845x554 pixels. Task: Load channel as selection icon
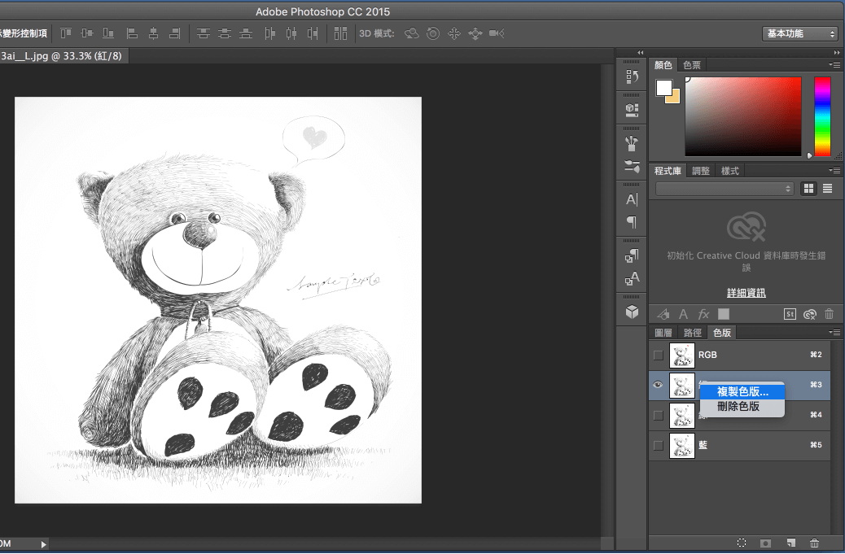[742, 543]
